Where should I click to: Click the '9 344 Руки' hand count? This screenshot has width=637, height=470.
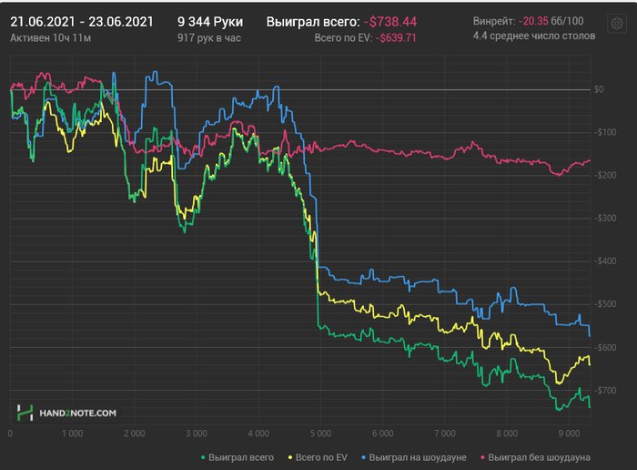click(210, 22)
